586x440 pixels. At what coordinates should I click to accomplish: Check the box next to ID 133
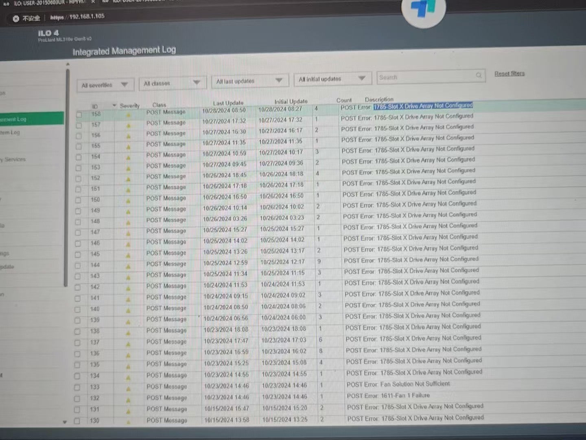tap(77, 387)
